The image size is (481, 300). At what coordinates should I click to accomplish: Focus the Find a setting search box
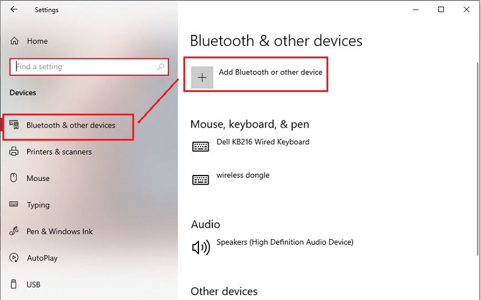tap(84, 67)
